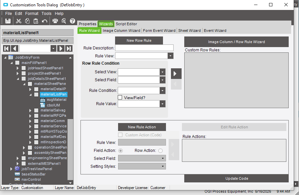Image resolution: width=299 pixels, height=195 pixels.
Task: Open Select Field dropdown in Row Rule Condition
Action: (x=162, y=80)
